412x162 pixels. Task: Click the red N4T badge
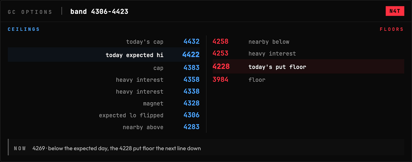(395, 11)
